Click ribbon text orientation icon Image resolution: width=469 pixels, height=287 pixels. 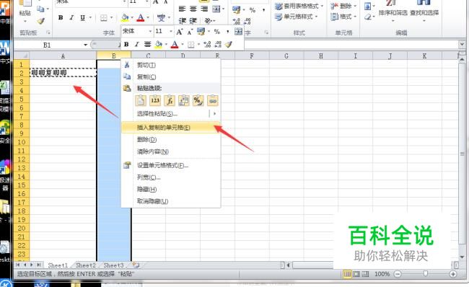pyautogui.click(x=209, y=21)
